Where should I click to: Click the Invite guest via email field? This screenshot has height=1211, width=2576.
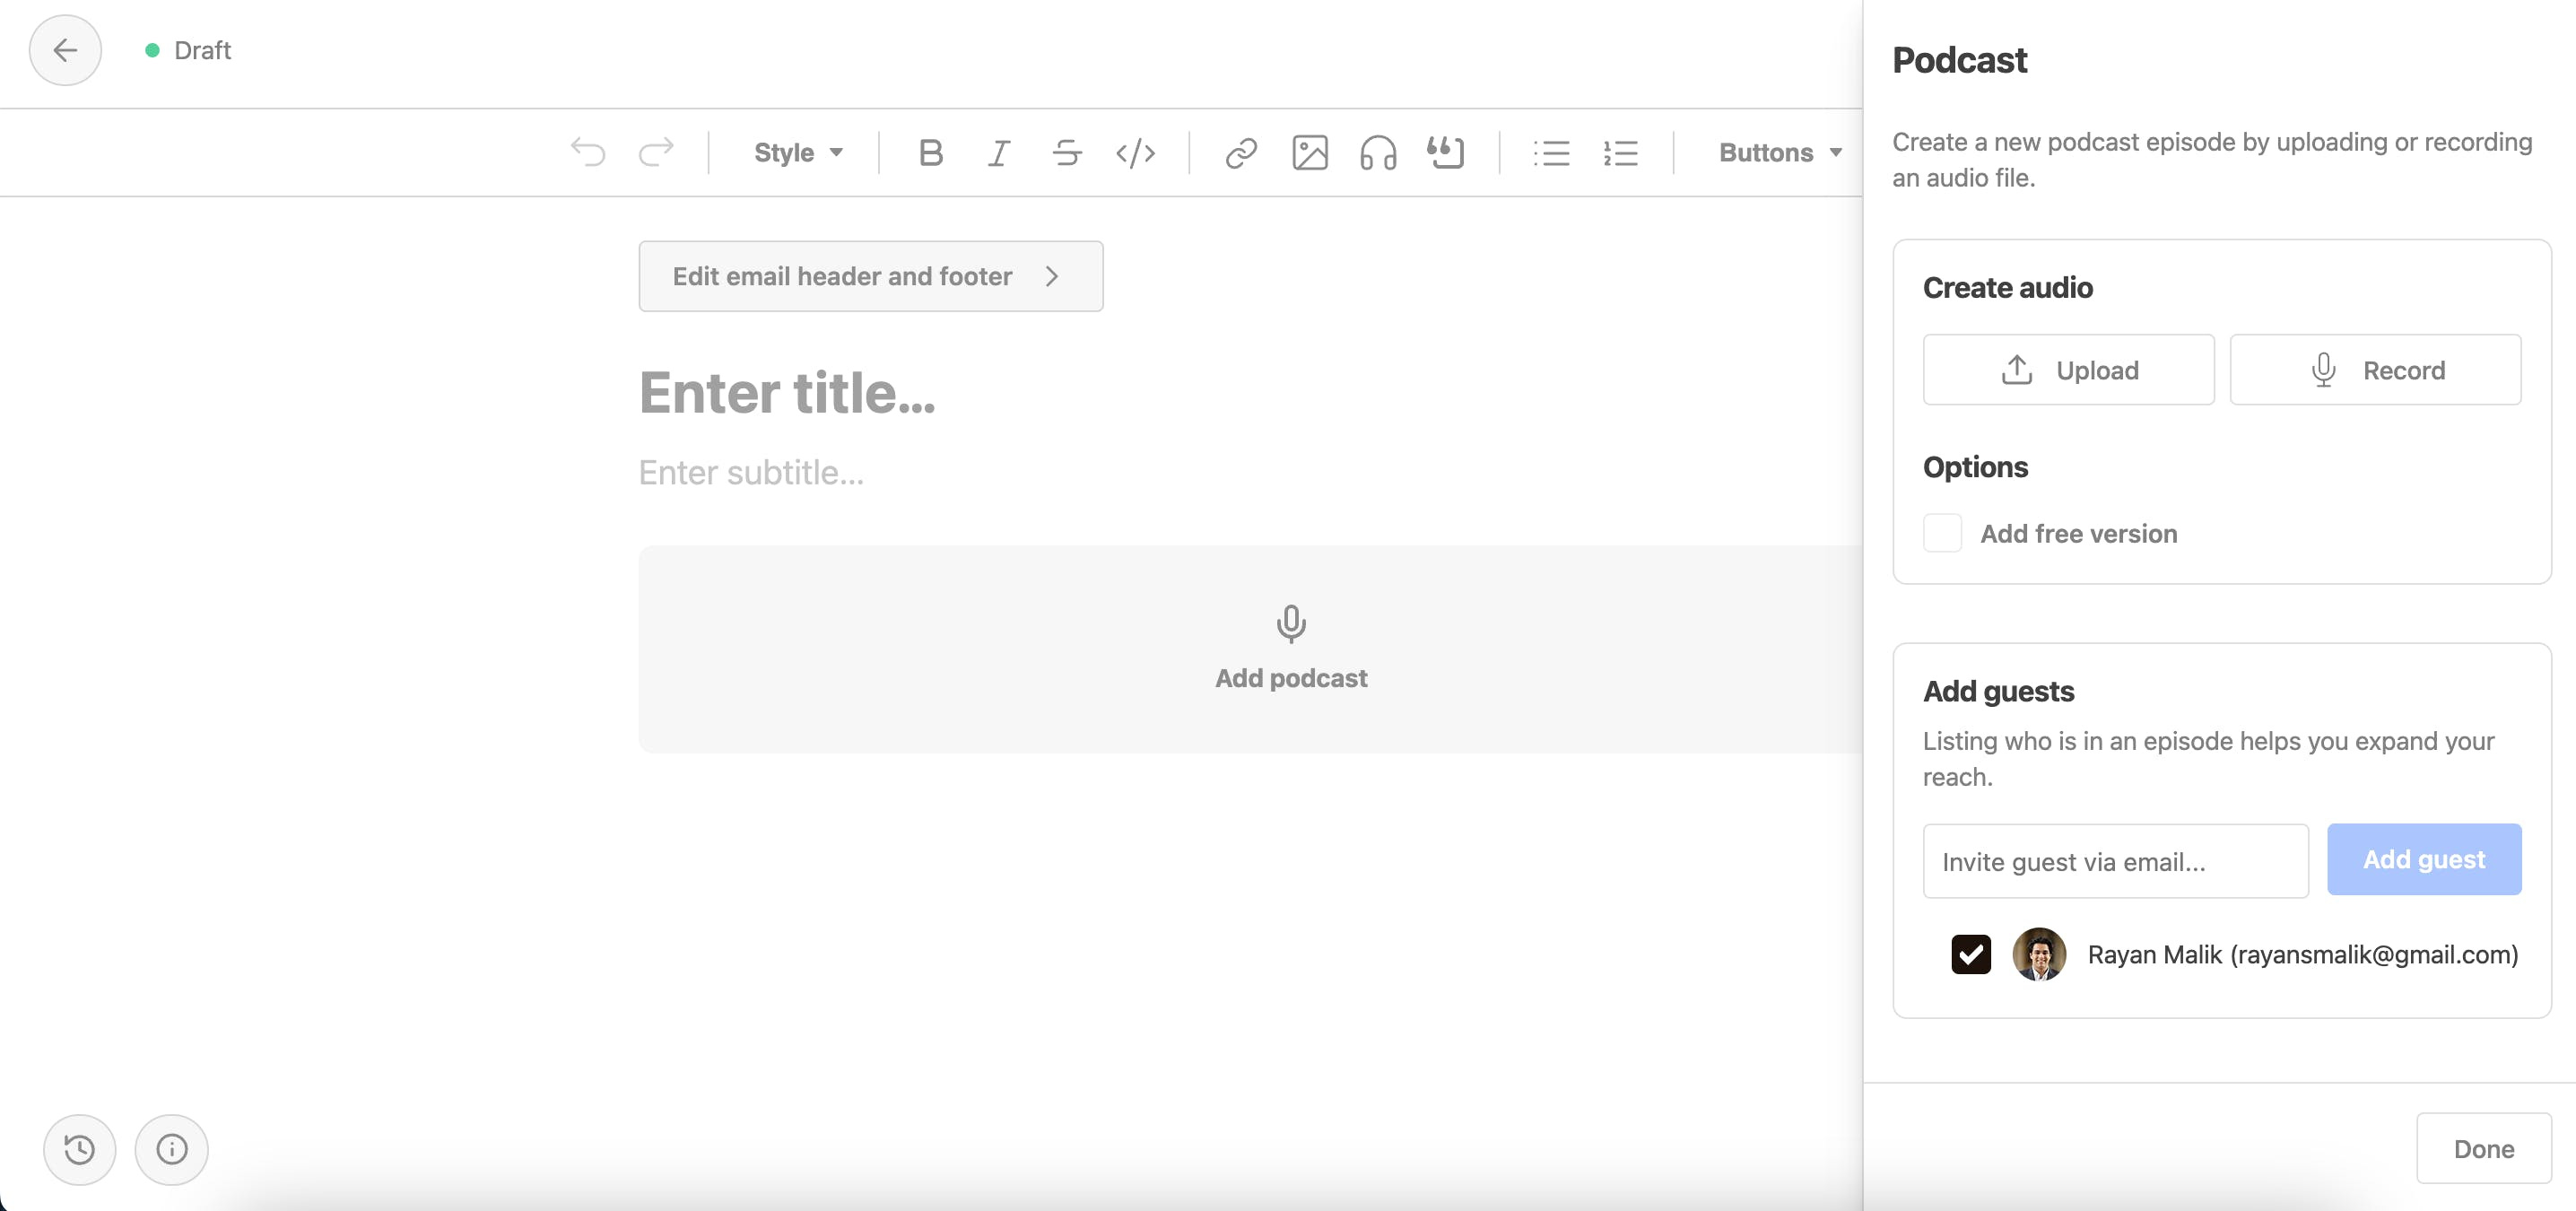[2115, 861]
